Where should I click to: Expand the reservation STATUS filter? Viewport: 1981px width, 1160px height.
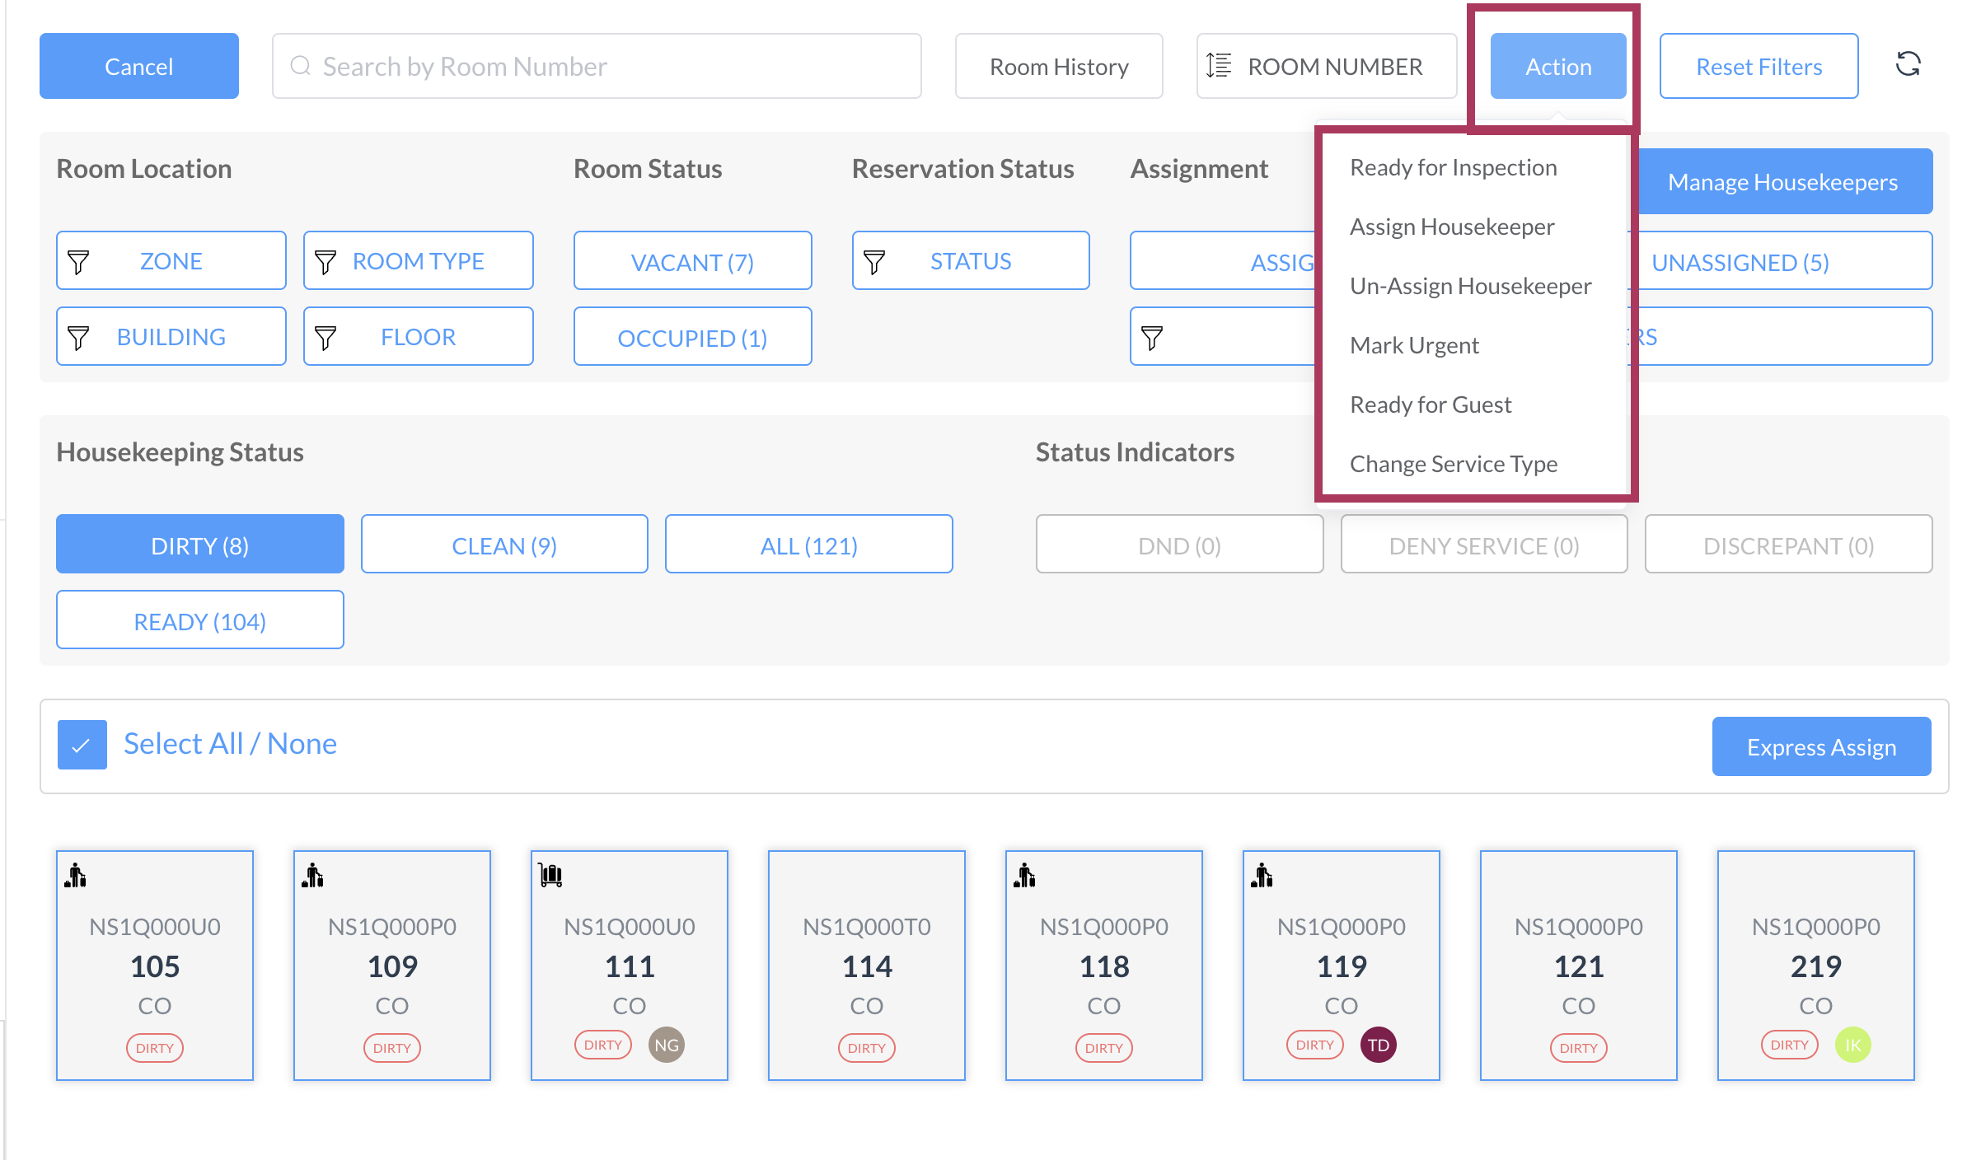[x=971, y=261]
